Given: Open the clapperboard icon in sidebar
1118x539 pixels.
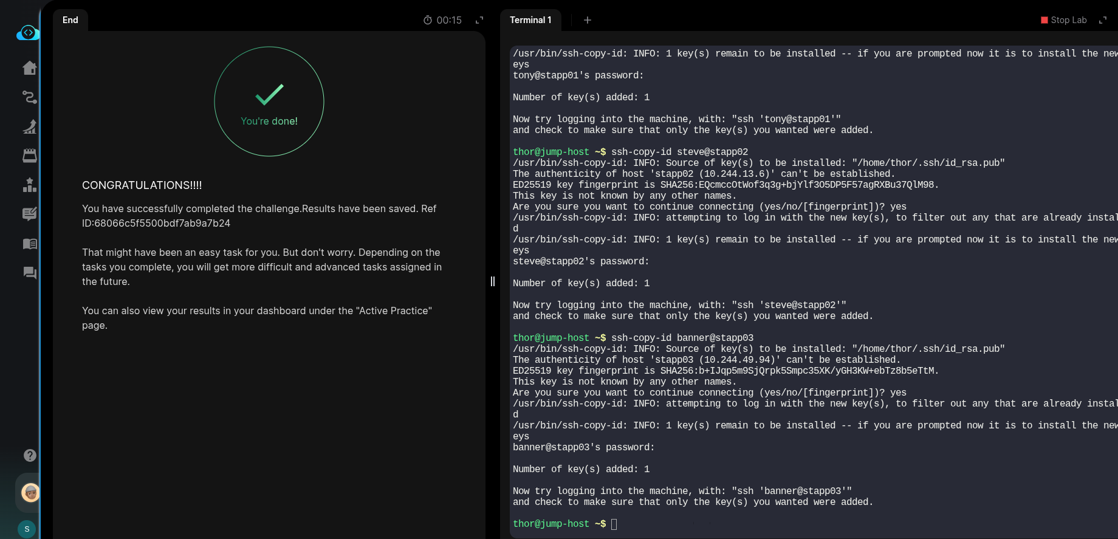Looking at the screenshot, I should (29, 156).
